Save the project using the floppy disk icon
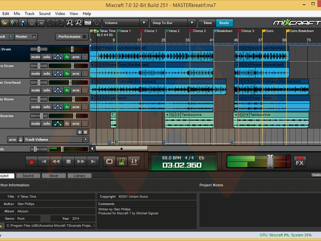 coord(23,23)
